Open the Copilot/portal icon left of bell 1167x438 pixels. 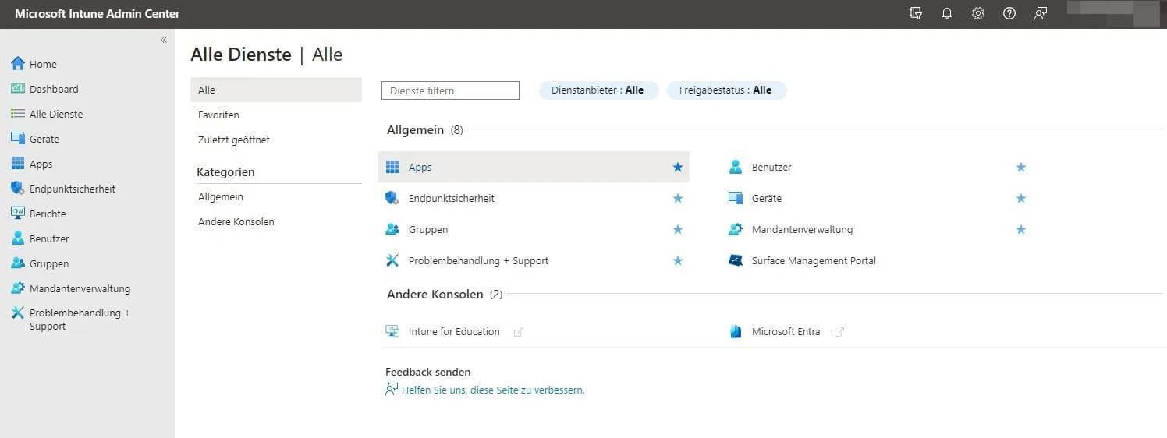pos(916,14)
